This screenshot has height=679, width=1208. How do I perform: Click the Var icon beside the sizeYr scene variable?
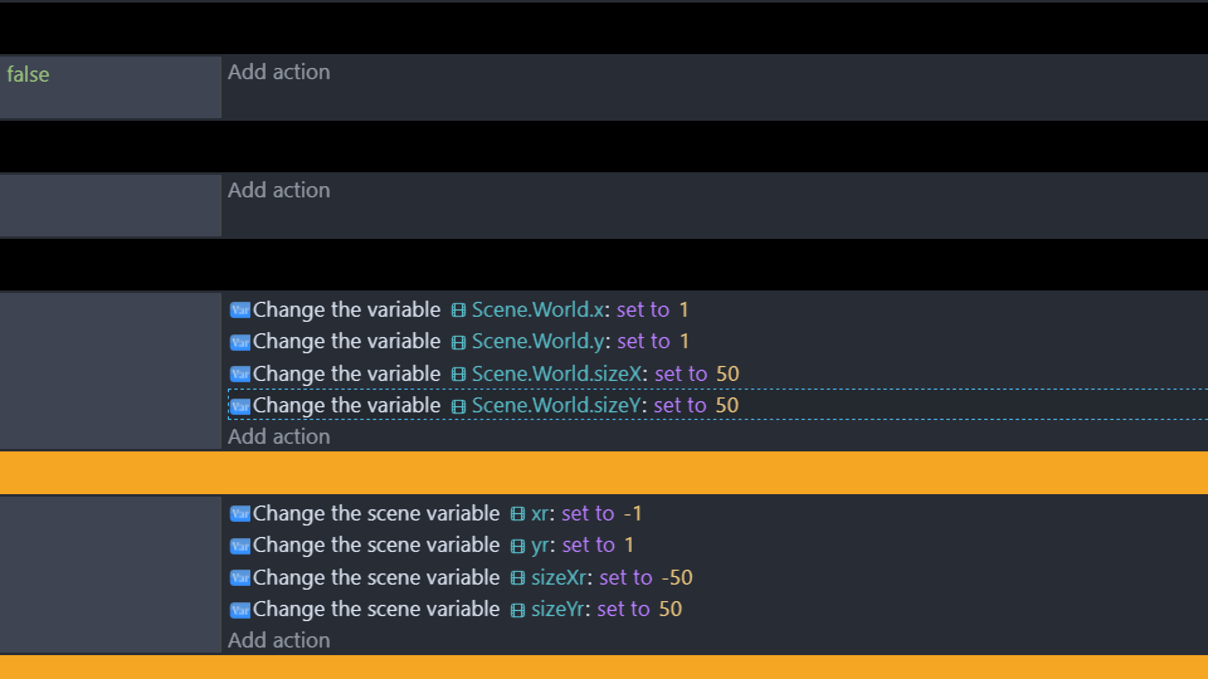pos(239,609)
